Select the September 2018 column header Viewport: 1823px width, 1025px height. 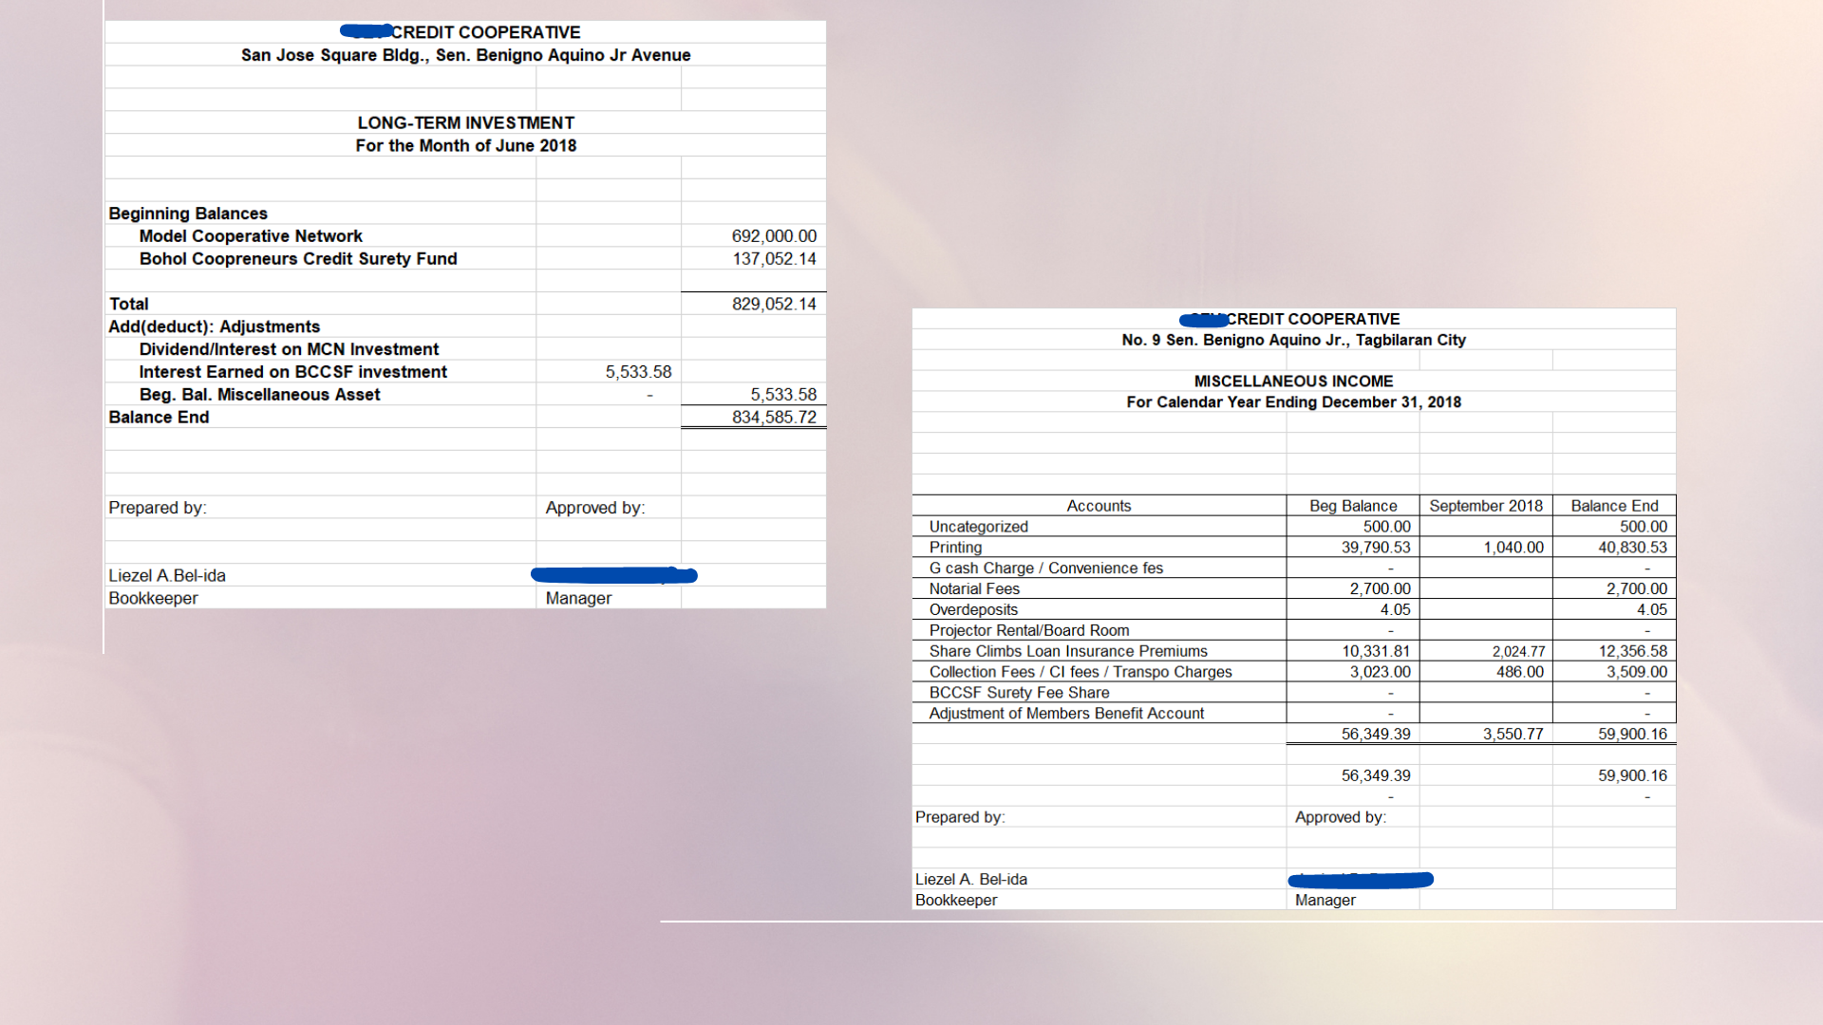click(1485, 506)
